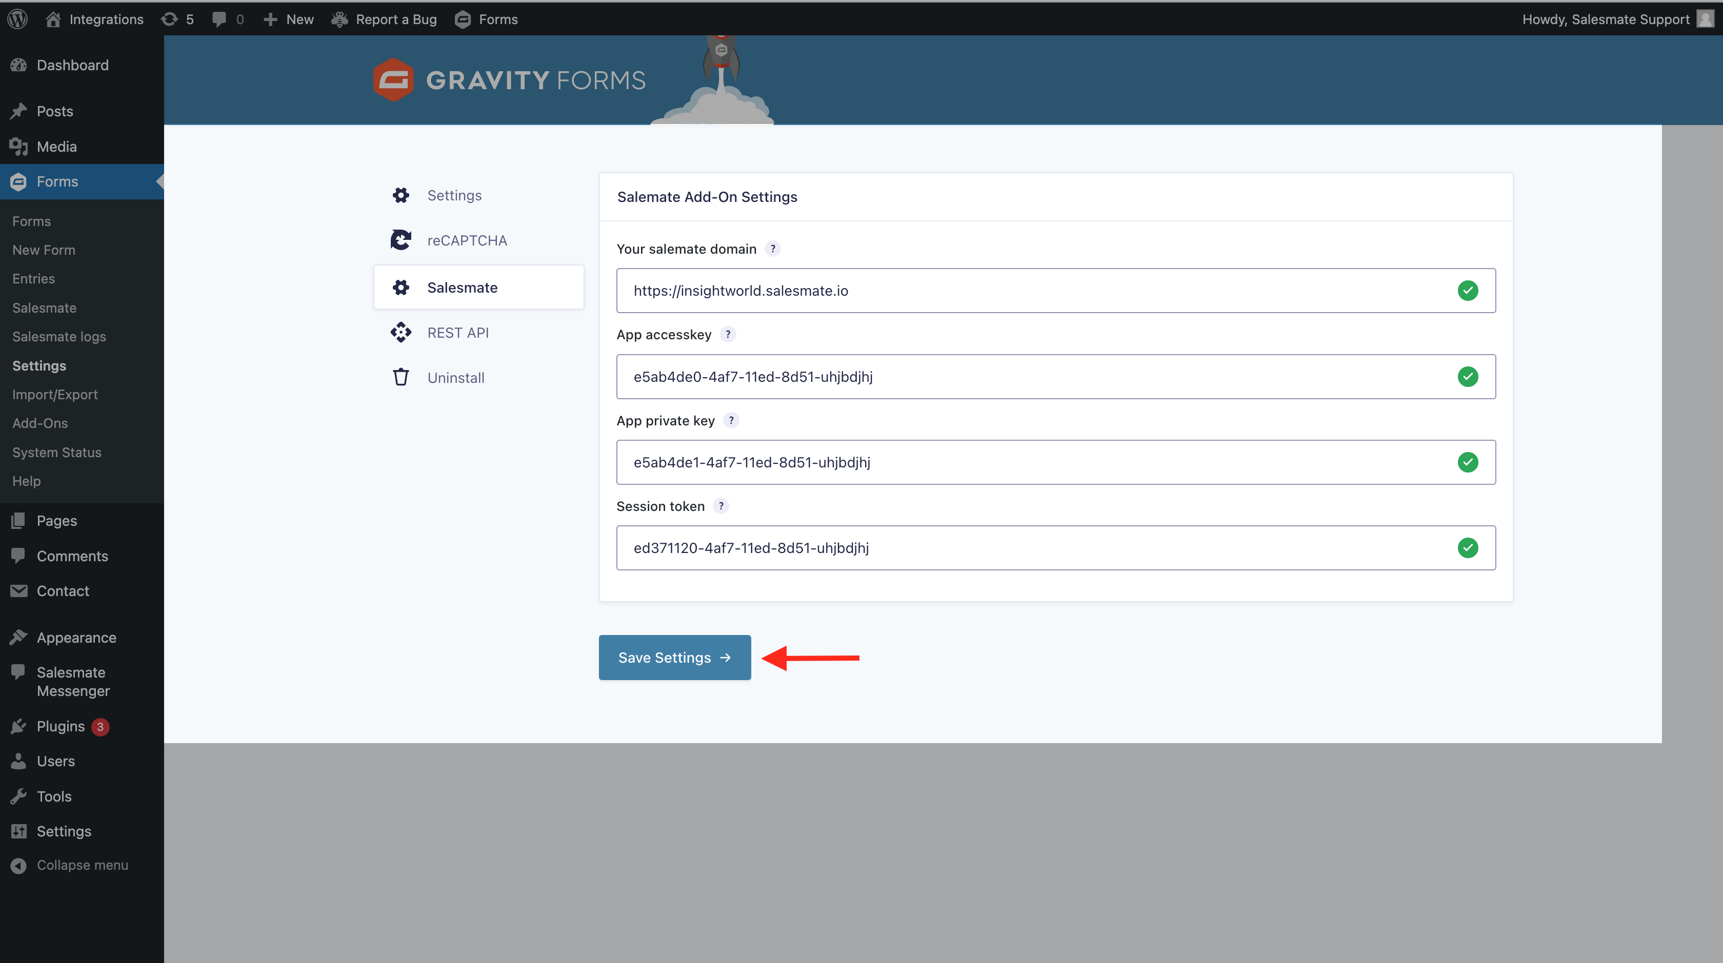Viewport: 1723px width, 963px height.
Task: Open Comments in the sidebar
Action: point(82,556)
